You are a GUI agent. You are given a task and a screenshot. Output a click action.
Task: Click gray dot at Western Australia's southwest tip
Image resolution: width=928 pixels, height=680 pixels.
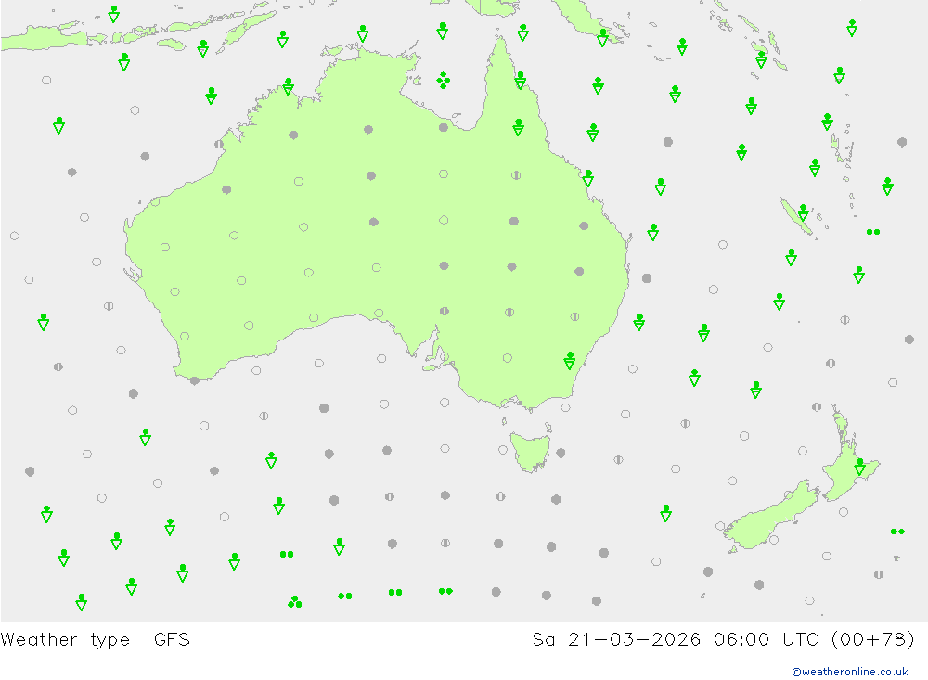point(195,380)
